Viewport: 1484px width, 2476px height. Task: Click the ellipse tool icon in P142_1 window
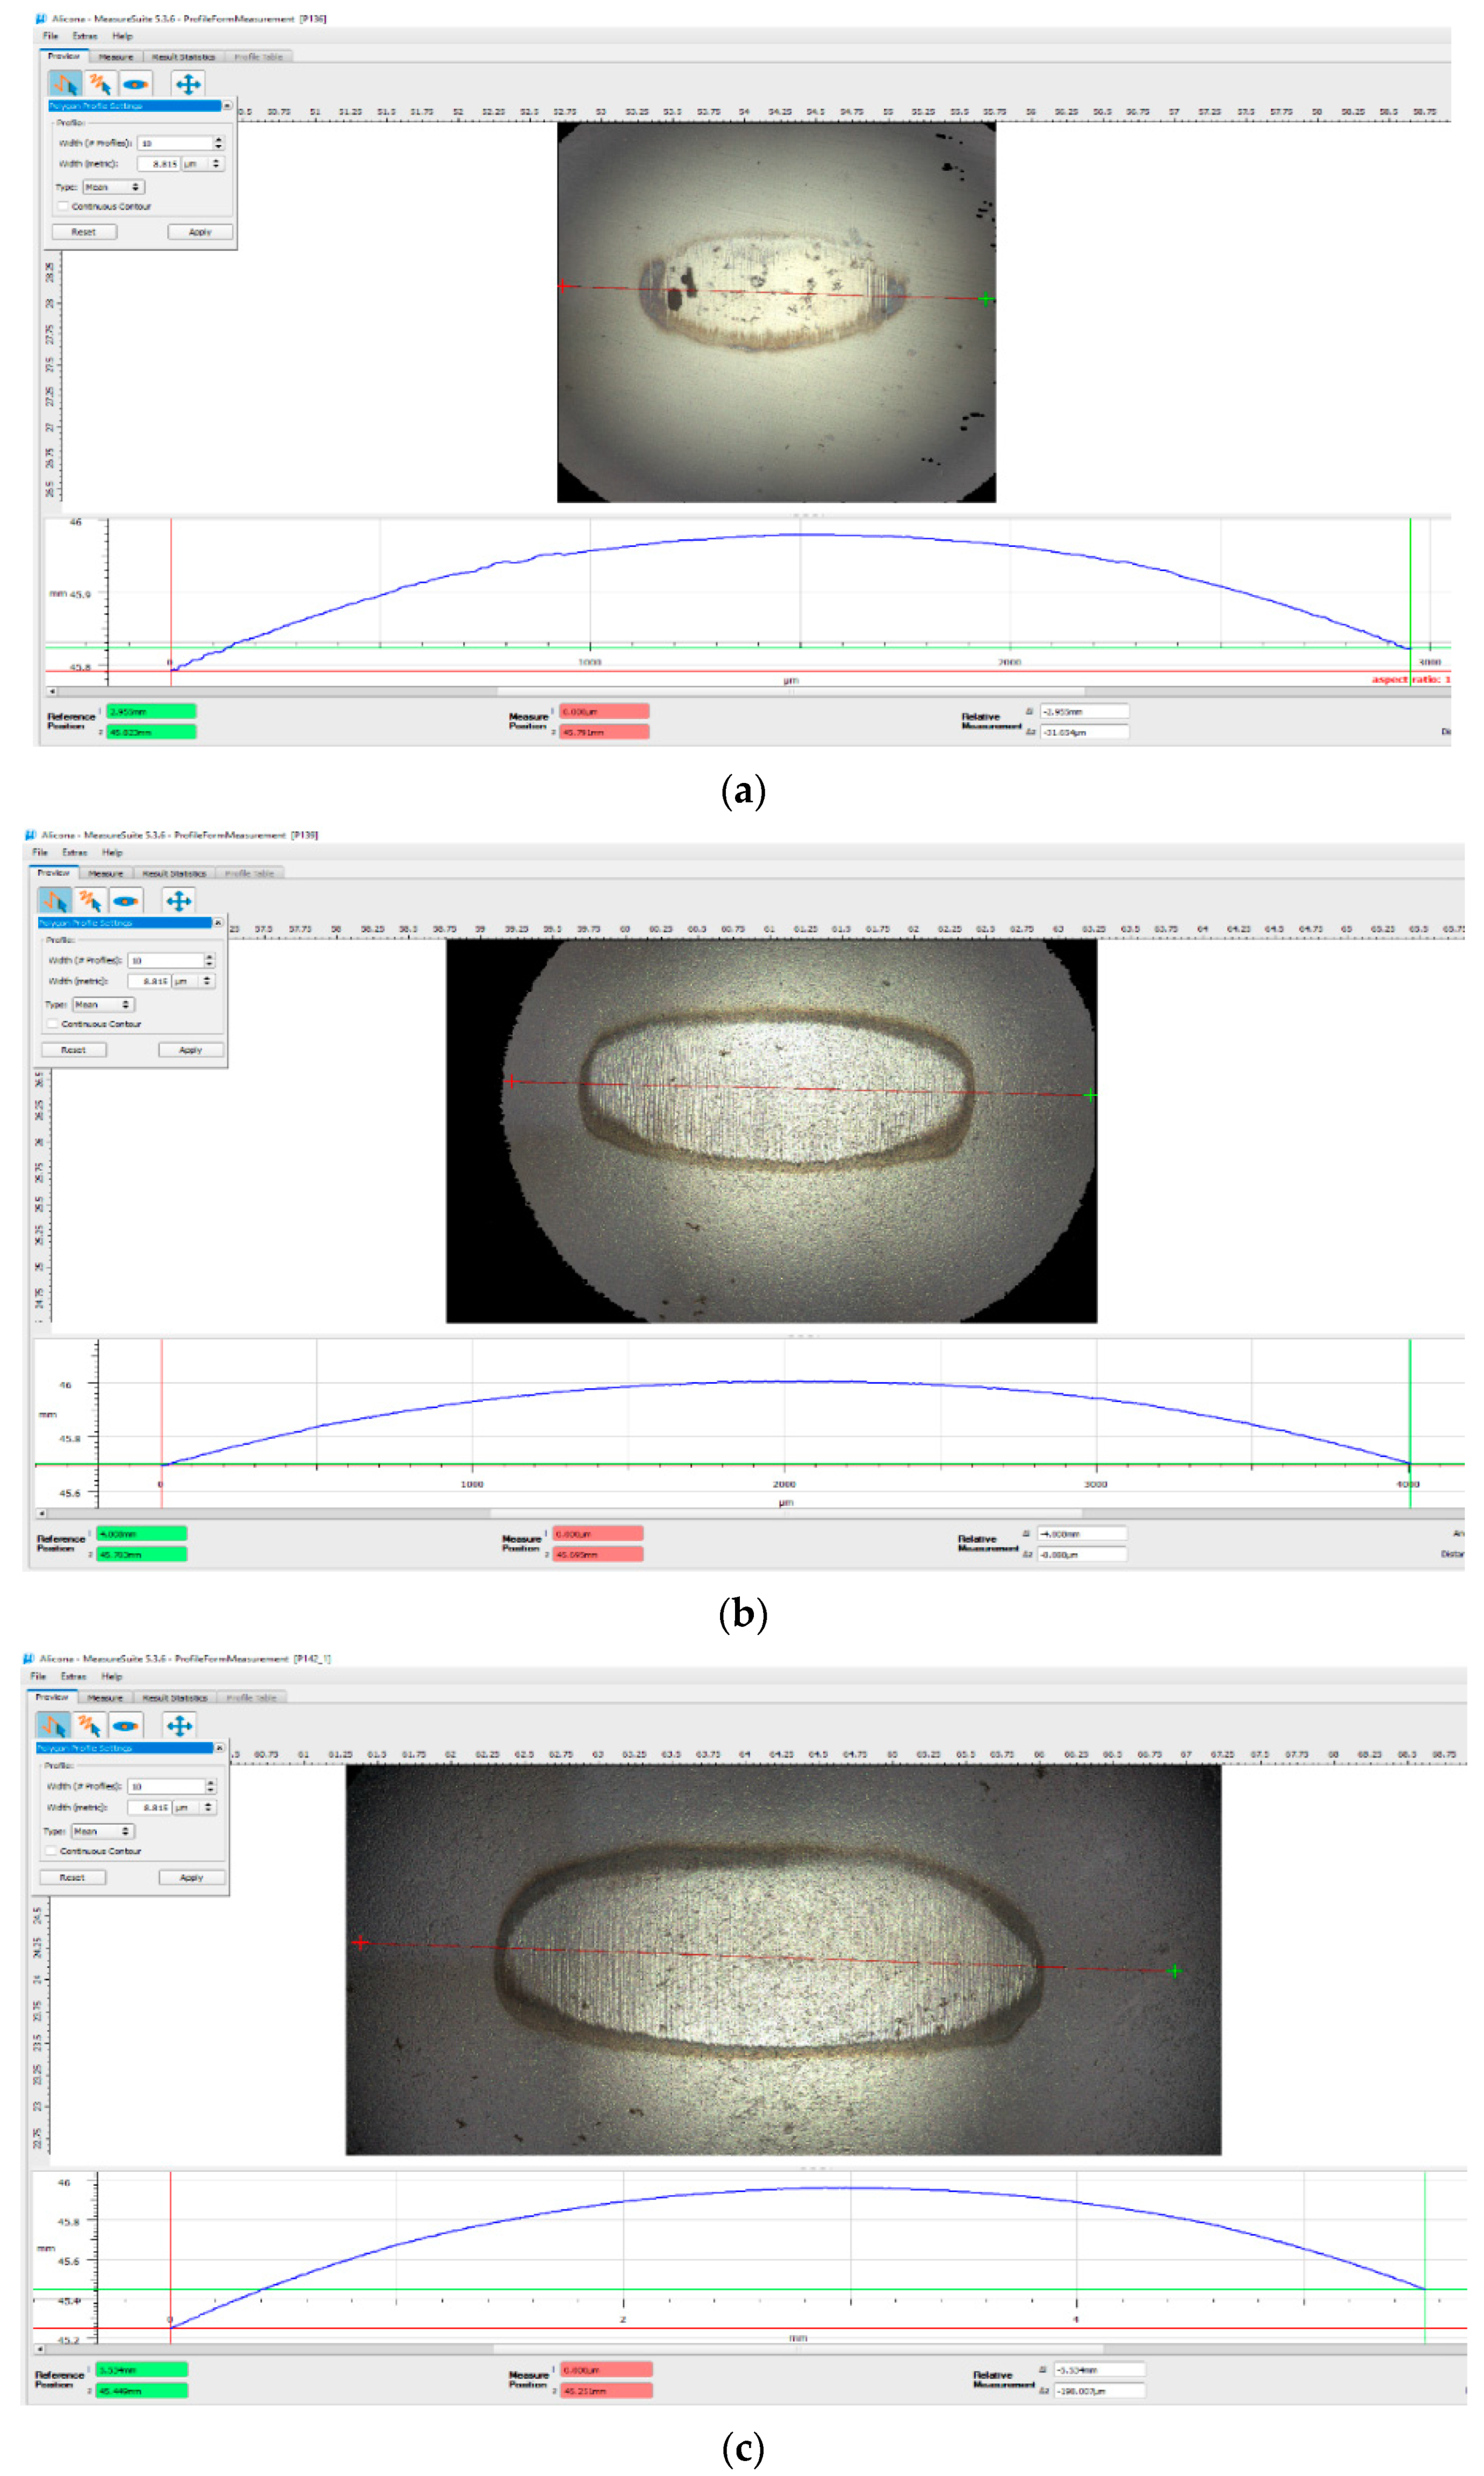(125, 1726)
